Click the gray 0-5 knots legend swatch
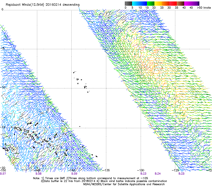The image size is (212, 186). [128, 3]
